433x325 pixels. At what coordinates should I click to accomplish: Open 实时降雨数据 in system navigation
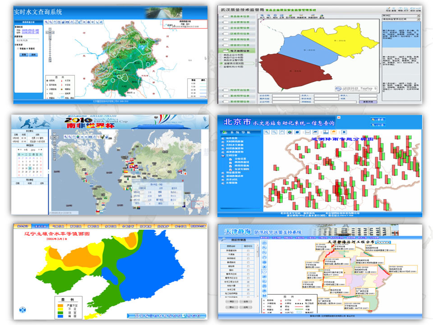pyautogui.click(x=235, y=141)
